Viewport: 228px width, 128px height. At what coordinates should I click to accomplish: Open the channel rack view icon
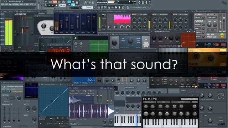click(102, 7)
